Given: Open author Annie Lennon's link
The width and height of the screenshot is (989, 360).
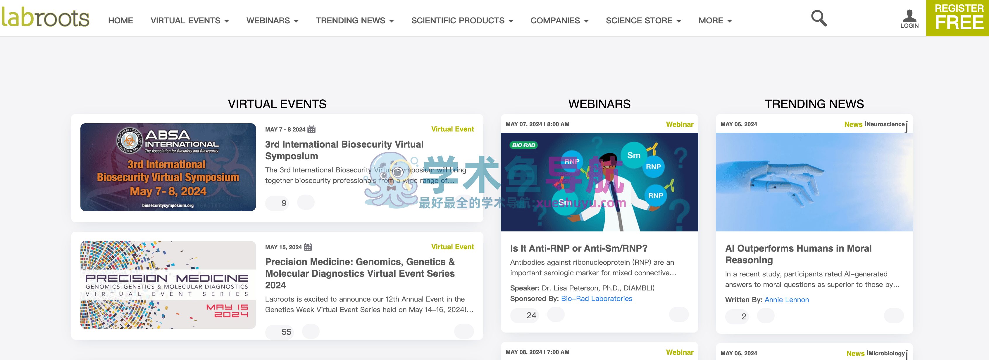Looking at the screenshot, I should pos(786,299).
